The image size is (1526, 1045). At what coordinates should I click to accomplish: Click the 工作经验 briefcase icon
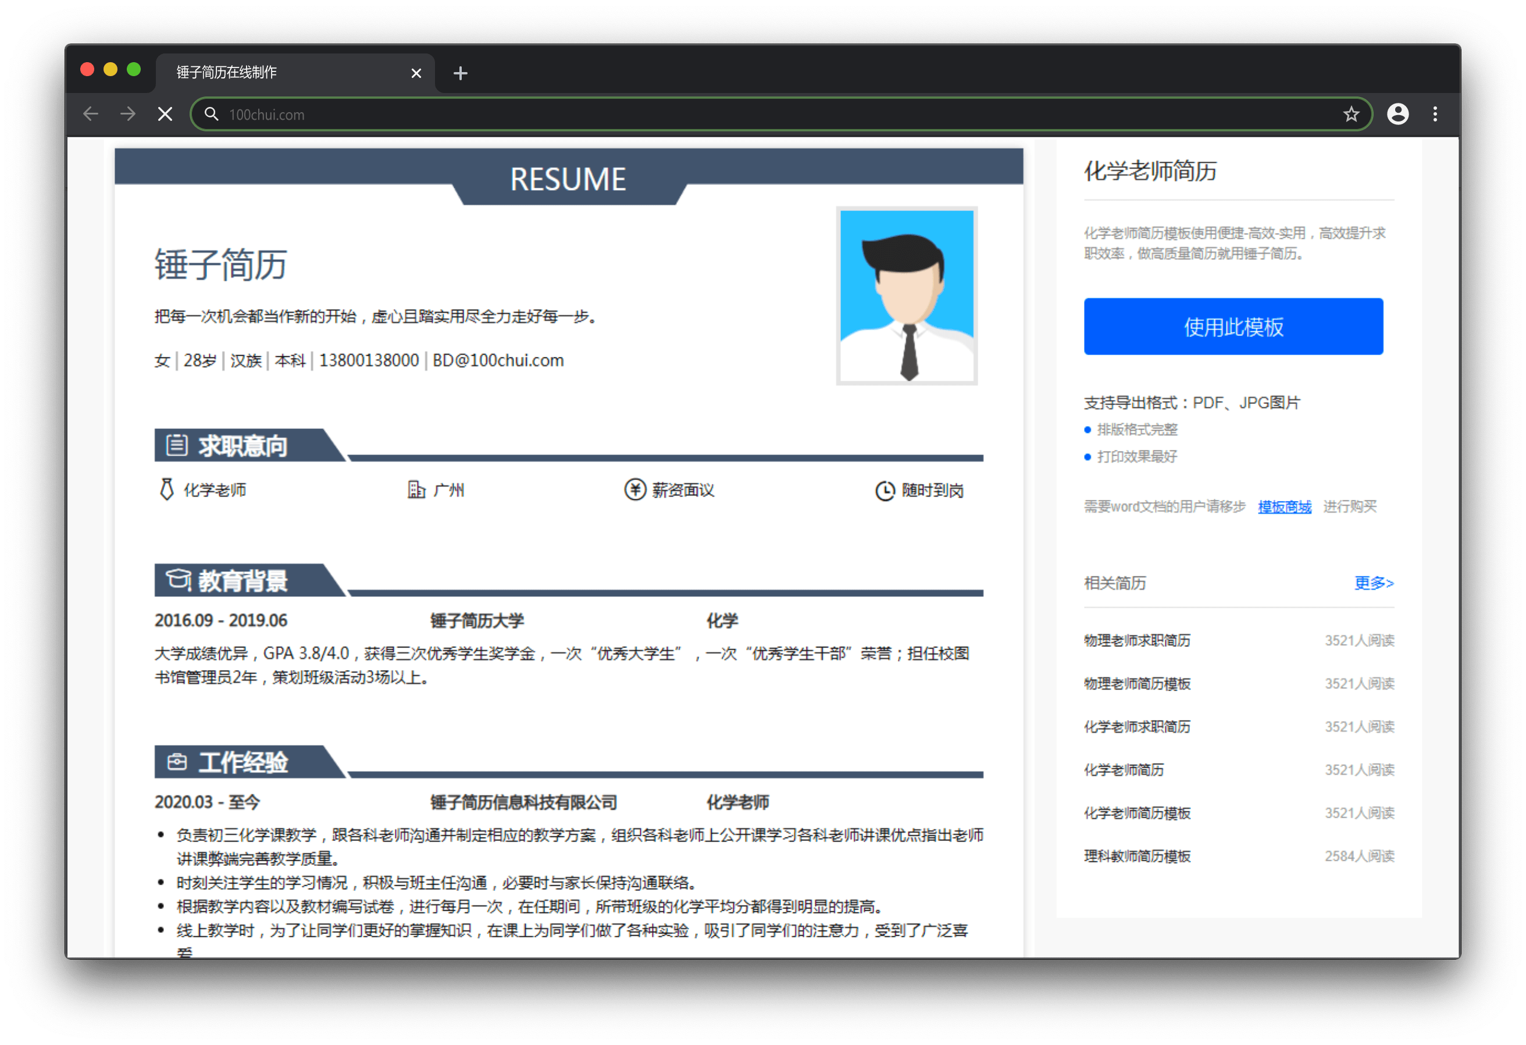(x=177, y=761)
